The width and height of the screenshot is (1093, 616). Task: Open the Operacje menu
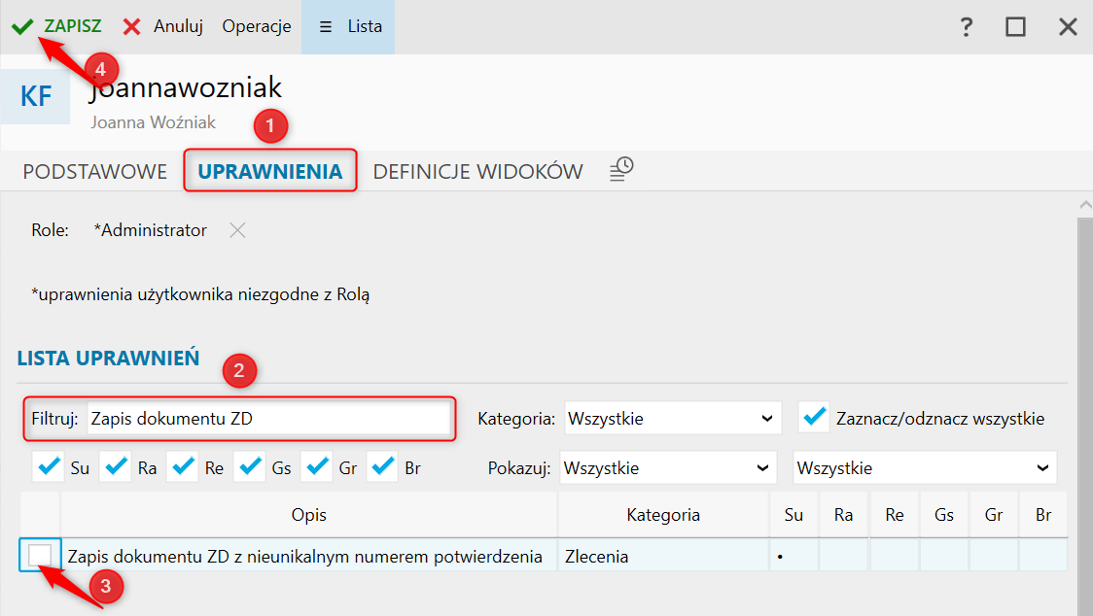257,26
